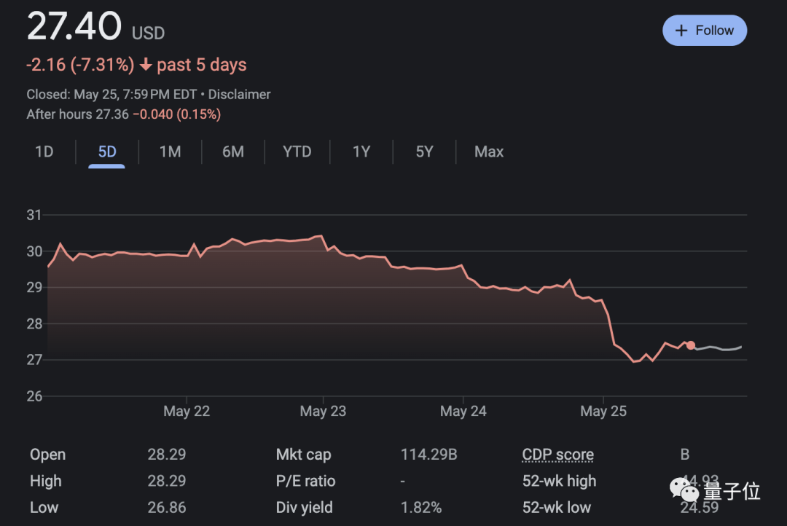Click the red down arrow price indicator
787x526 pixels.
pos(146,65)
